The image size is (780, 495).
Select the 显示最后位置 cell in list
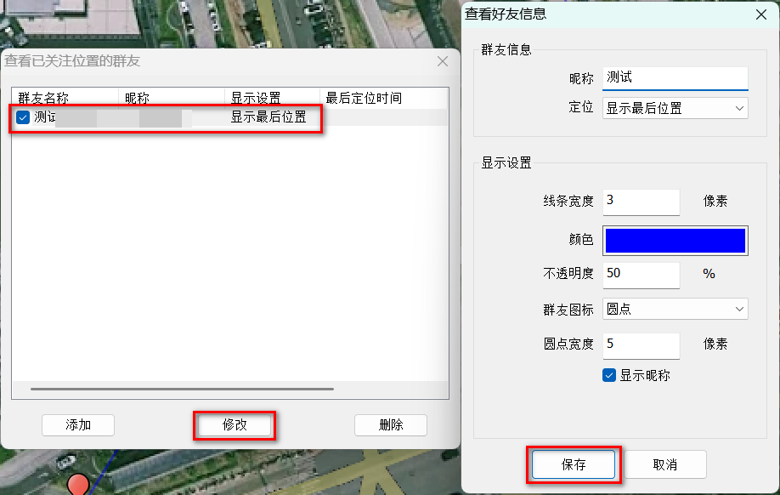[268, 117]
